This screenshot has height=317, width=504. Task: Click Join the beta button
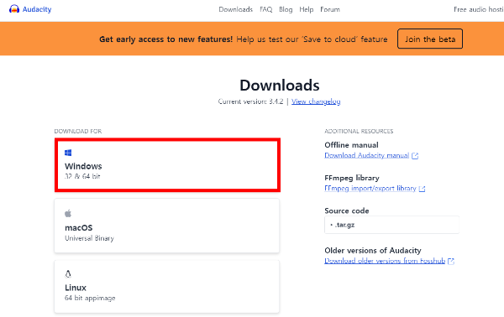point(430,39)
